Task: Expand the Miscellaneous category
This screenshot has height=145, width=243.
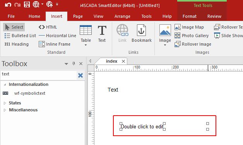Action: pos(5,110)
